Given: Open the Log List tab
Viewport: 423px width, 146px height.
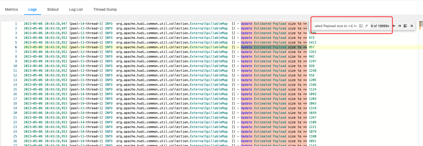Looking at the screenshot, I should pyautogui.click(x=76, y=9).
